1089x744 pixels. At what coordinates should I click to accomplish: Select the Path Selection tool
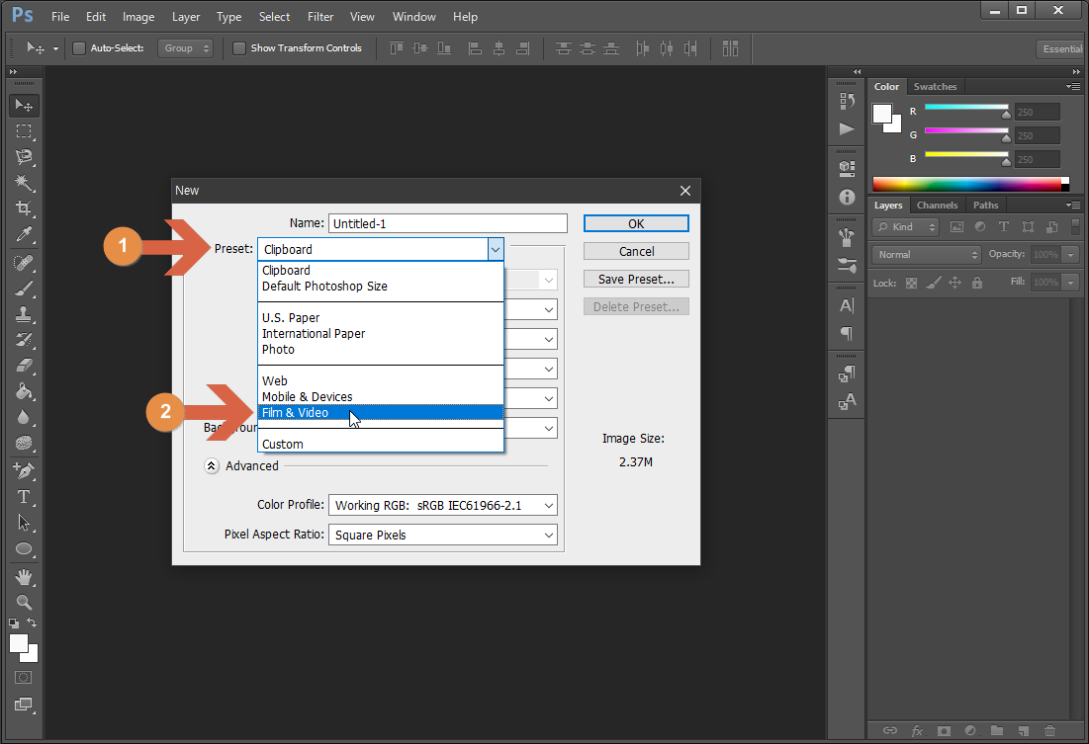click(x=24, y=523)
